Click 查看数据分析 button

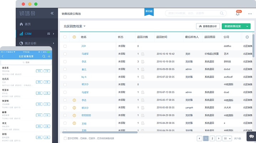pyautogui.click(x=208, y=26)
